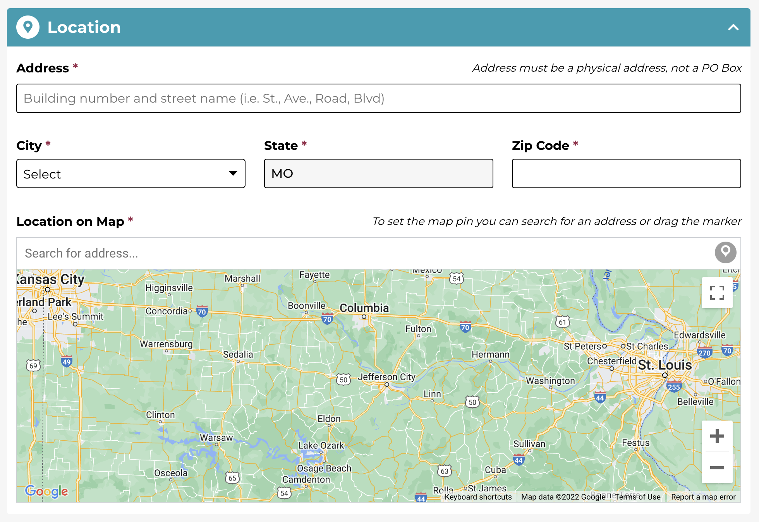Toggle fullscreen mode on the map

point(717,293)
